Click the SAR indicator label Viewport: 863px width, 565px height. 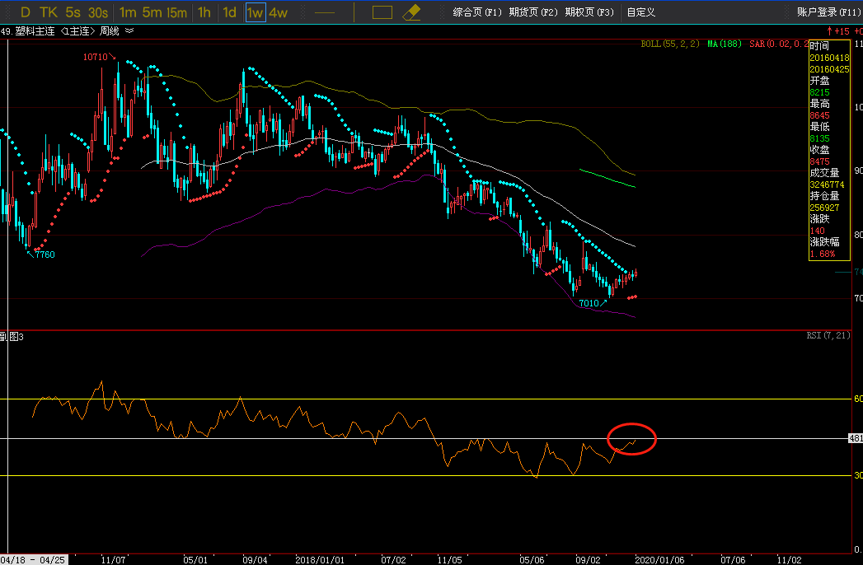[779, 44]
